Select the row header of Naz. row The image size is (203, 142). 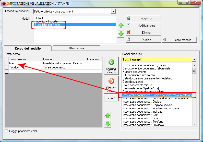(x=7, y=63)
